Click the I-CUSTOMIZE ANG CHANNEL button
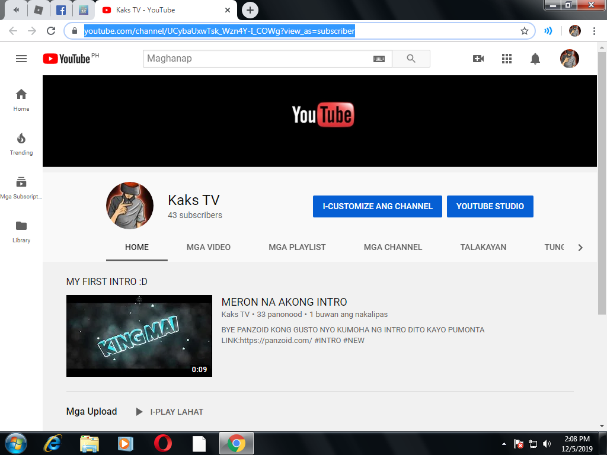Image resolution: width=607 pixels, height=455 pixels. [378, 206]
